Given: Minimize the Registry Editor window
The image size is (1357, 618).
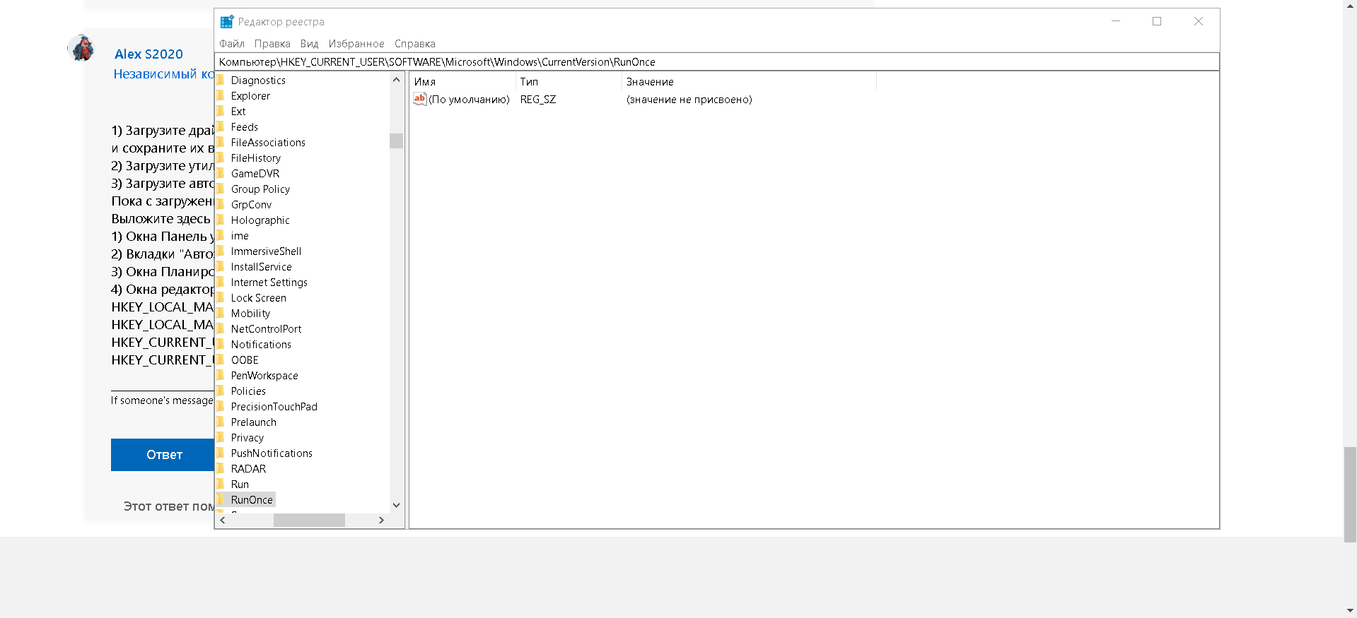Looking at the screenshot, I should point(1116,22).
